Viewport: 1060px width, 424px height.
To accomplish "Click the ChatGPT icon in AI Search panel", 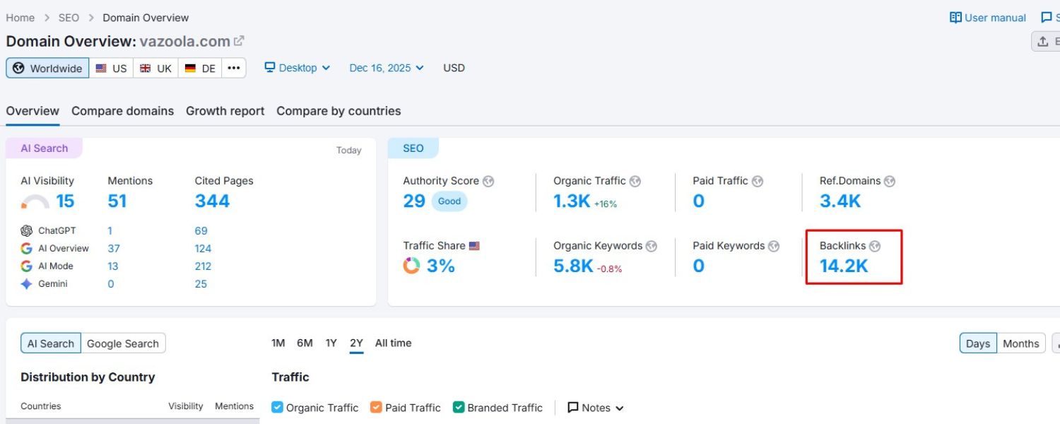I will pyautogui.click(x=26, y=230).
